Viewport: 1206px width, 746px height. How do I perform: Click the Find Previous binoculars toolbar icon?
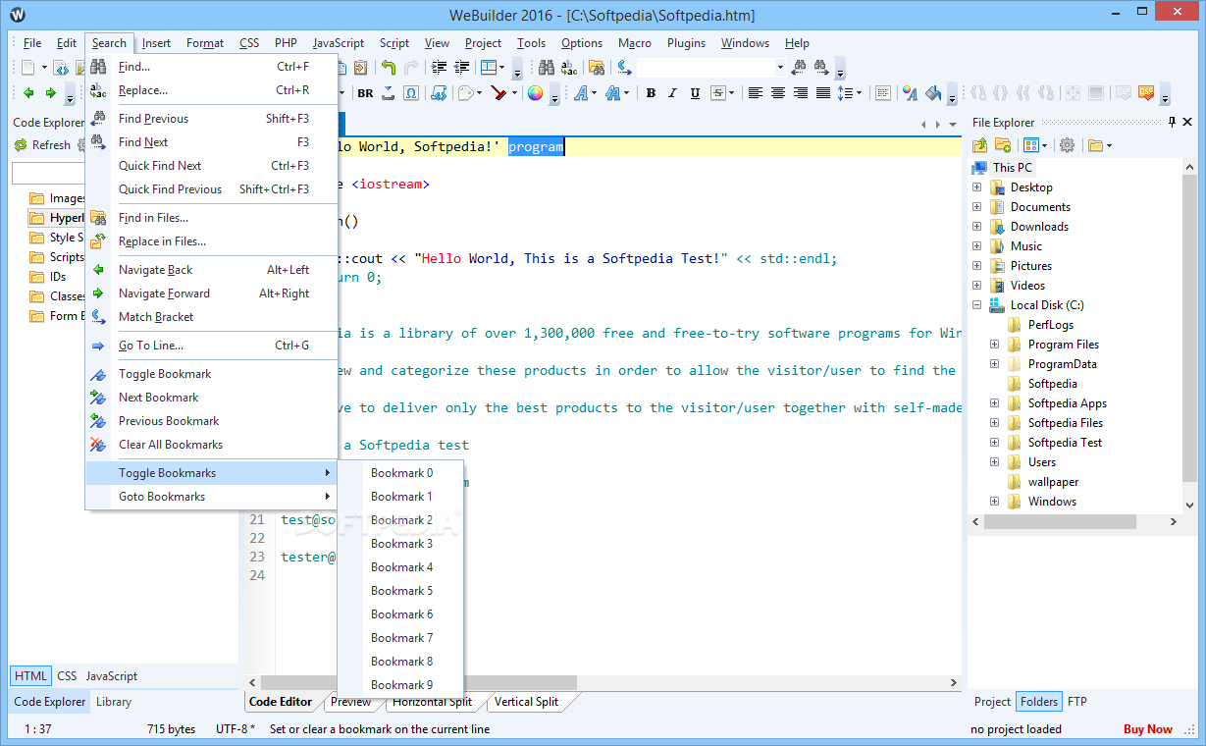[x=799, y=68]
